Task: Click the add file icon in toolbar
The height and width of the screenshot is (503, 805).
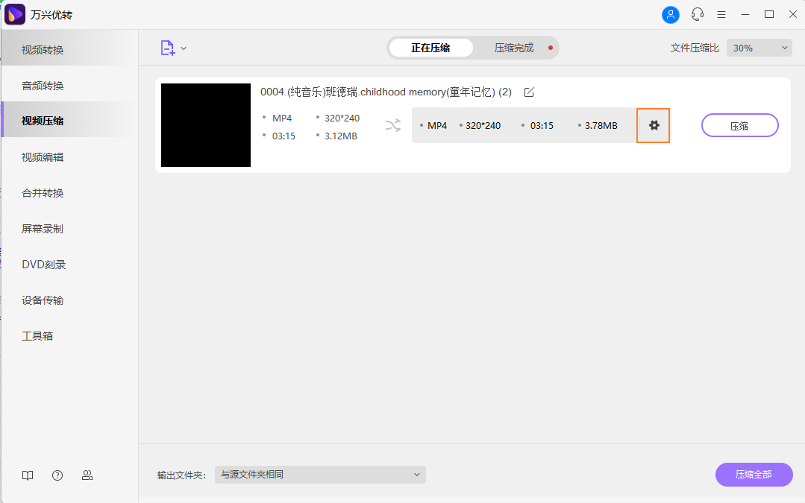Action: click(167, 47)
